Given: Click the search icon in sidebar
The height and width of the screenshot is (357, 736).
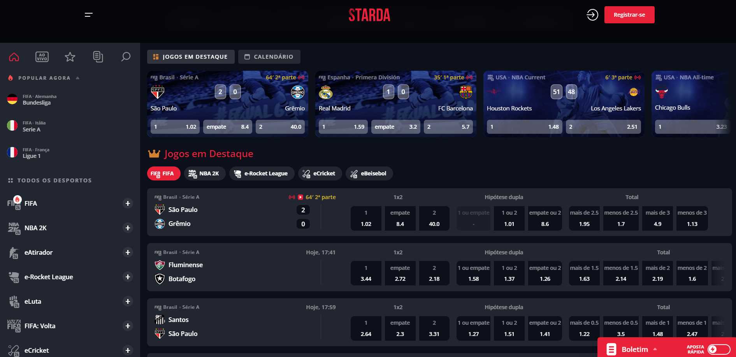Looking at the screenshot, I should click(x=126, y=56).
